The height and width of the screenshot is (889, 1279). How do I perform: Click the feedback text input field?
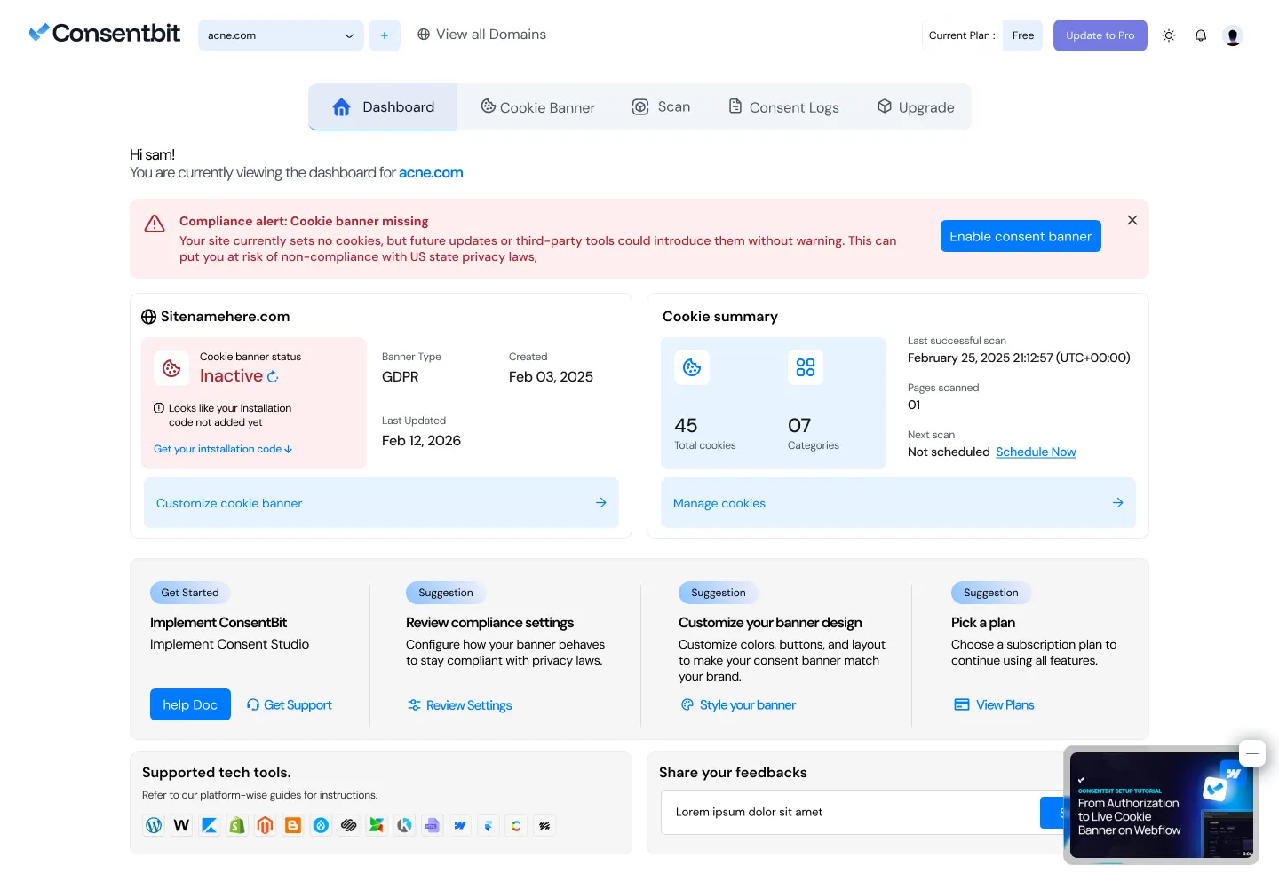coord(851,812)
